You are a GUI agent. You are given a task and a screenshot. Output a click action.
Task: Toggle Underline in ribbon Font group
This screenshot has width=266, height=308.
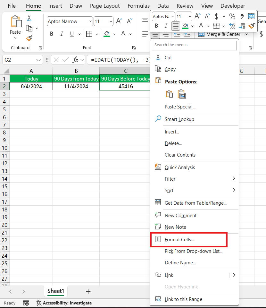click(72, 34)
